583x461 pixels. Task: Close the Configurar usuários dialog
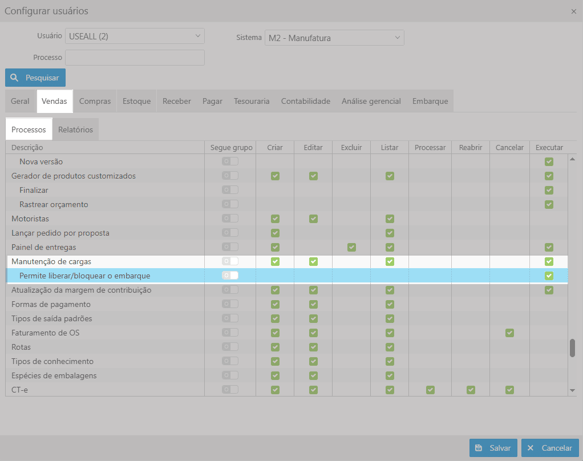[x=573, y=11]
